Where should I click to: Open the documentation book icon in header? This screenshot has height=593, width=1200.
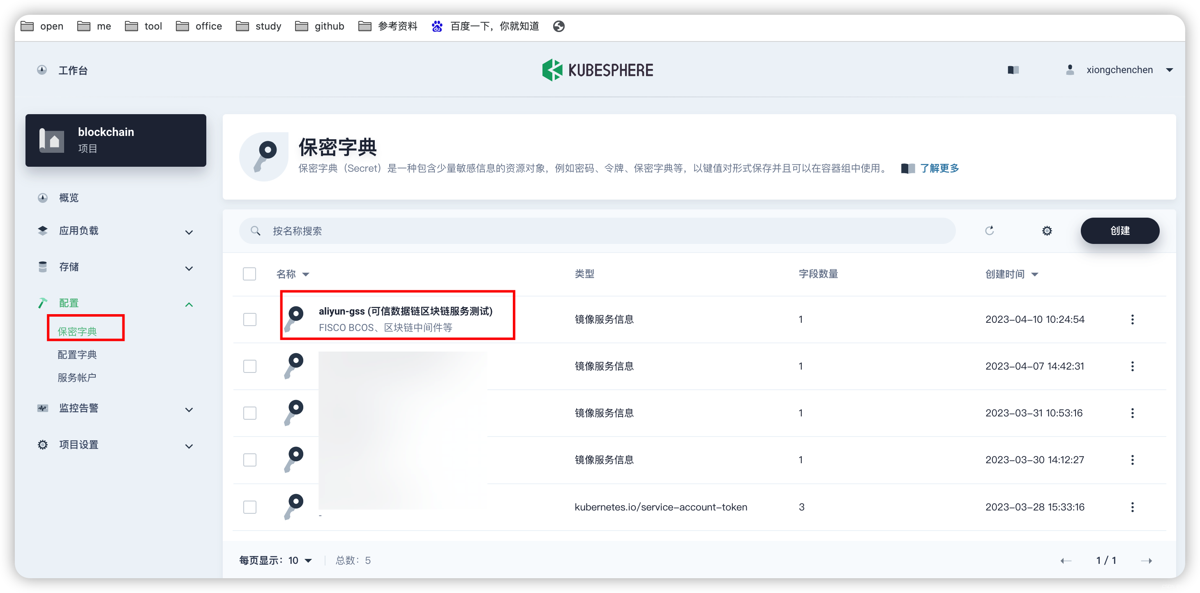tap(1013, 70)
